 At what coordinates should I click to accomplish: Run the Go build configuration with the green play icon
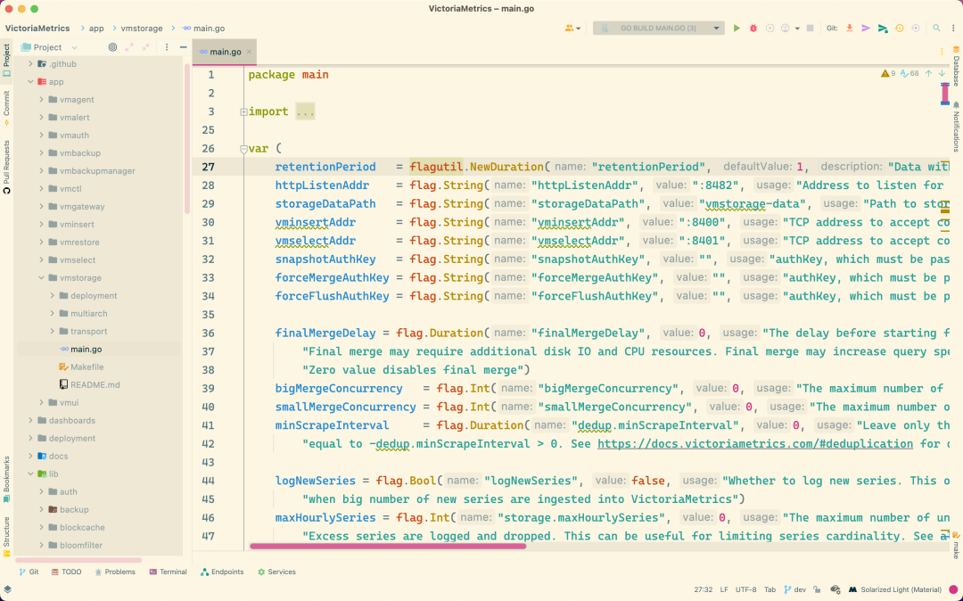(x=737, y=29)
